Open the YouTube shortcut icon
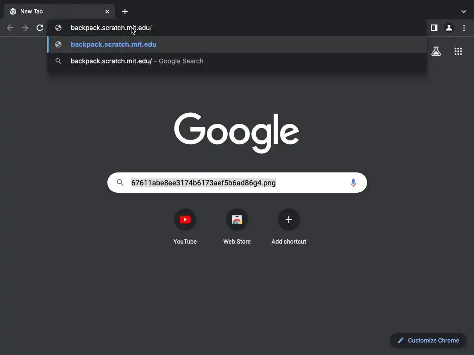This screenshot has height=355, width=474. [185, 220]
